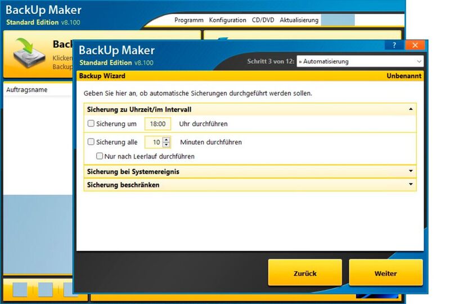Open the Aktualisierung menu in main window
Screen dimensions: 450x304
tap(299, 20)
